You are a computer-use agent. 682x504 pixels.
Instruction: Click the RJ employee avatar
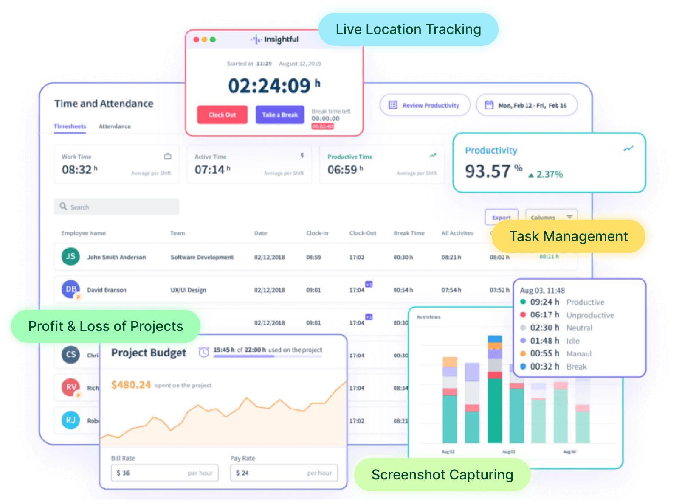click(x=70, y=420)
